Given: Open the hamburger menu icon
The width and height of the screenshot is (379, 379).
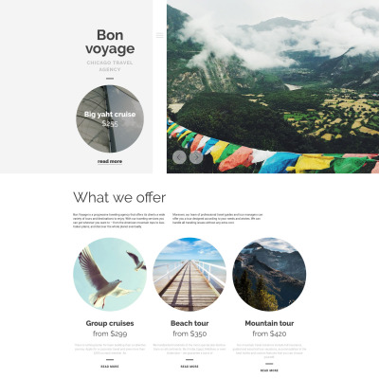Looking at the screenshot, I should [x=159, y=35].
